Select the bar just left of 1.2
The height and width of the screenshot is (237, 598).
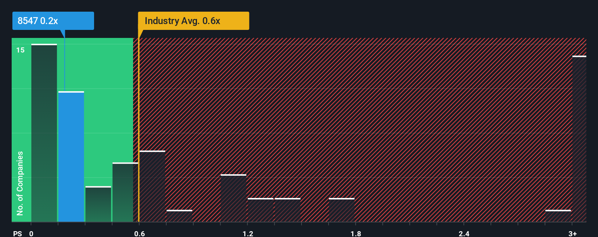coord(233,198)
